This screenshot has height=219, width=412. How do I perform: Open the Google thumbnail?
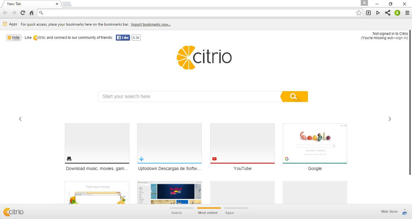pyautogui.click(x=315, y=143)
